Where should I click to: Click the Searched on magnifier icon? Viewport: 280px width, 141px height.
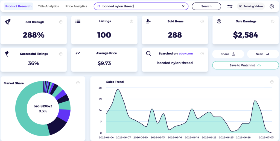pos(148,54)
